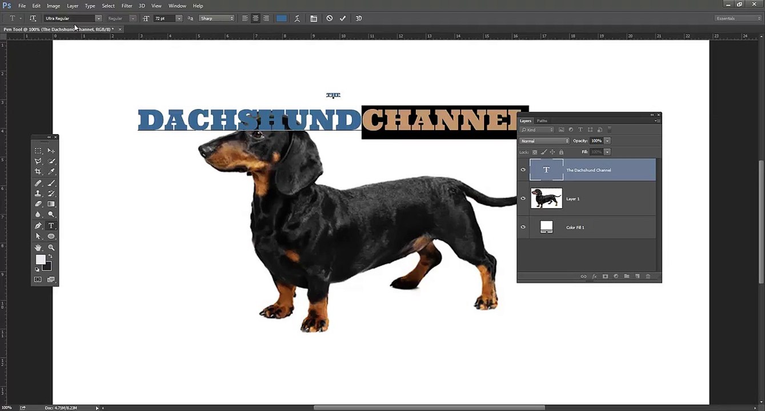
Task: Switch to the Paths tab
Action: [542, 121]
